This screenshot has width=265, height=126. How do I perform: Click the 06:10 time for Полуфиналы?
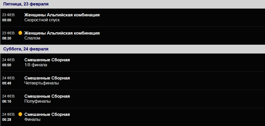coord(7,102)
